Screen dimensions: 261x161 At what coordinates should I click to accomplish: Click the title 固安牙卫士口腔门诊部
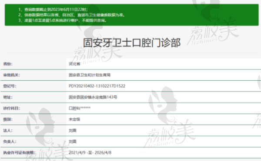tap(132, 43)
